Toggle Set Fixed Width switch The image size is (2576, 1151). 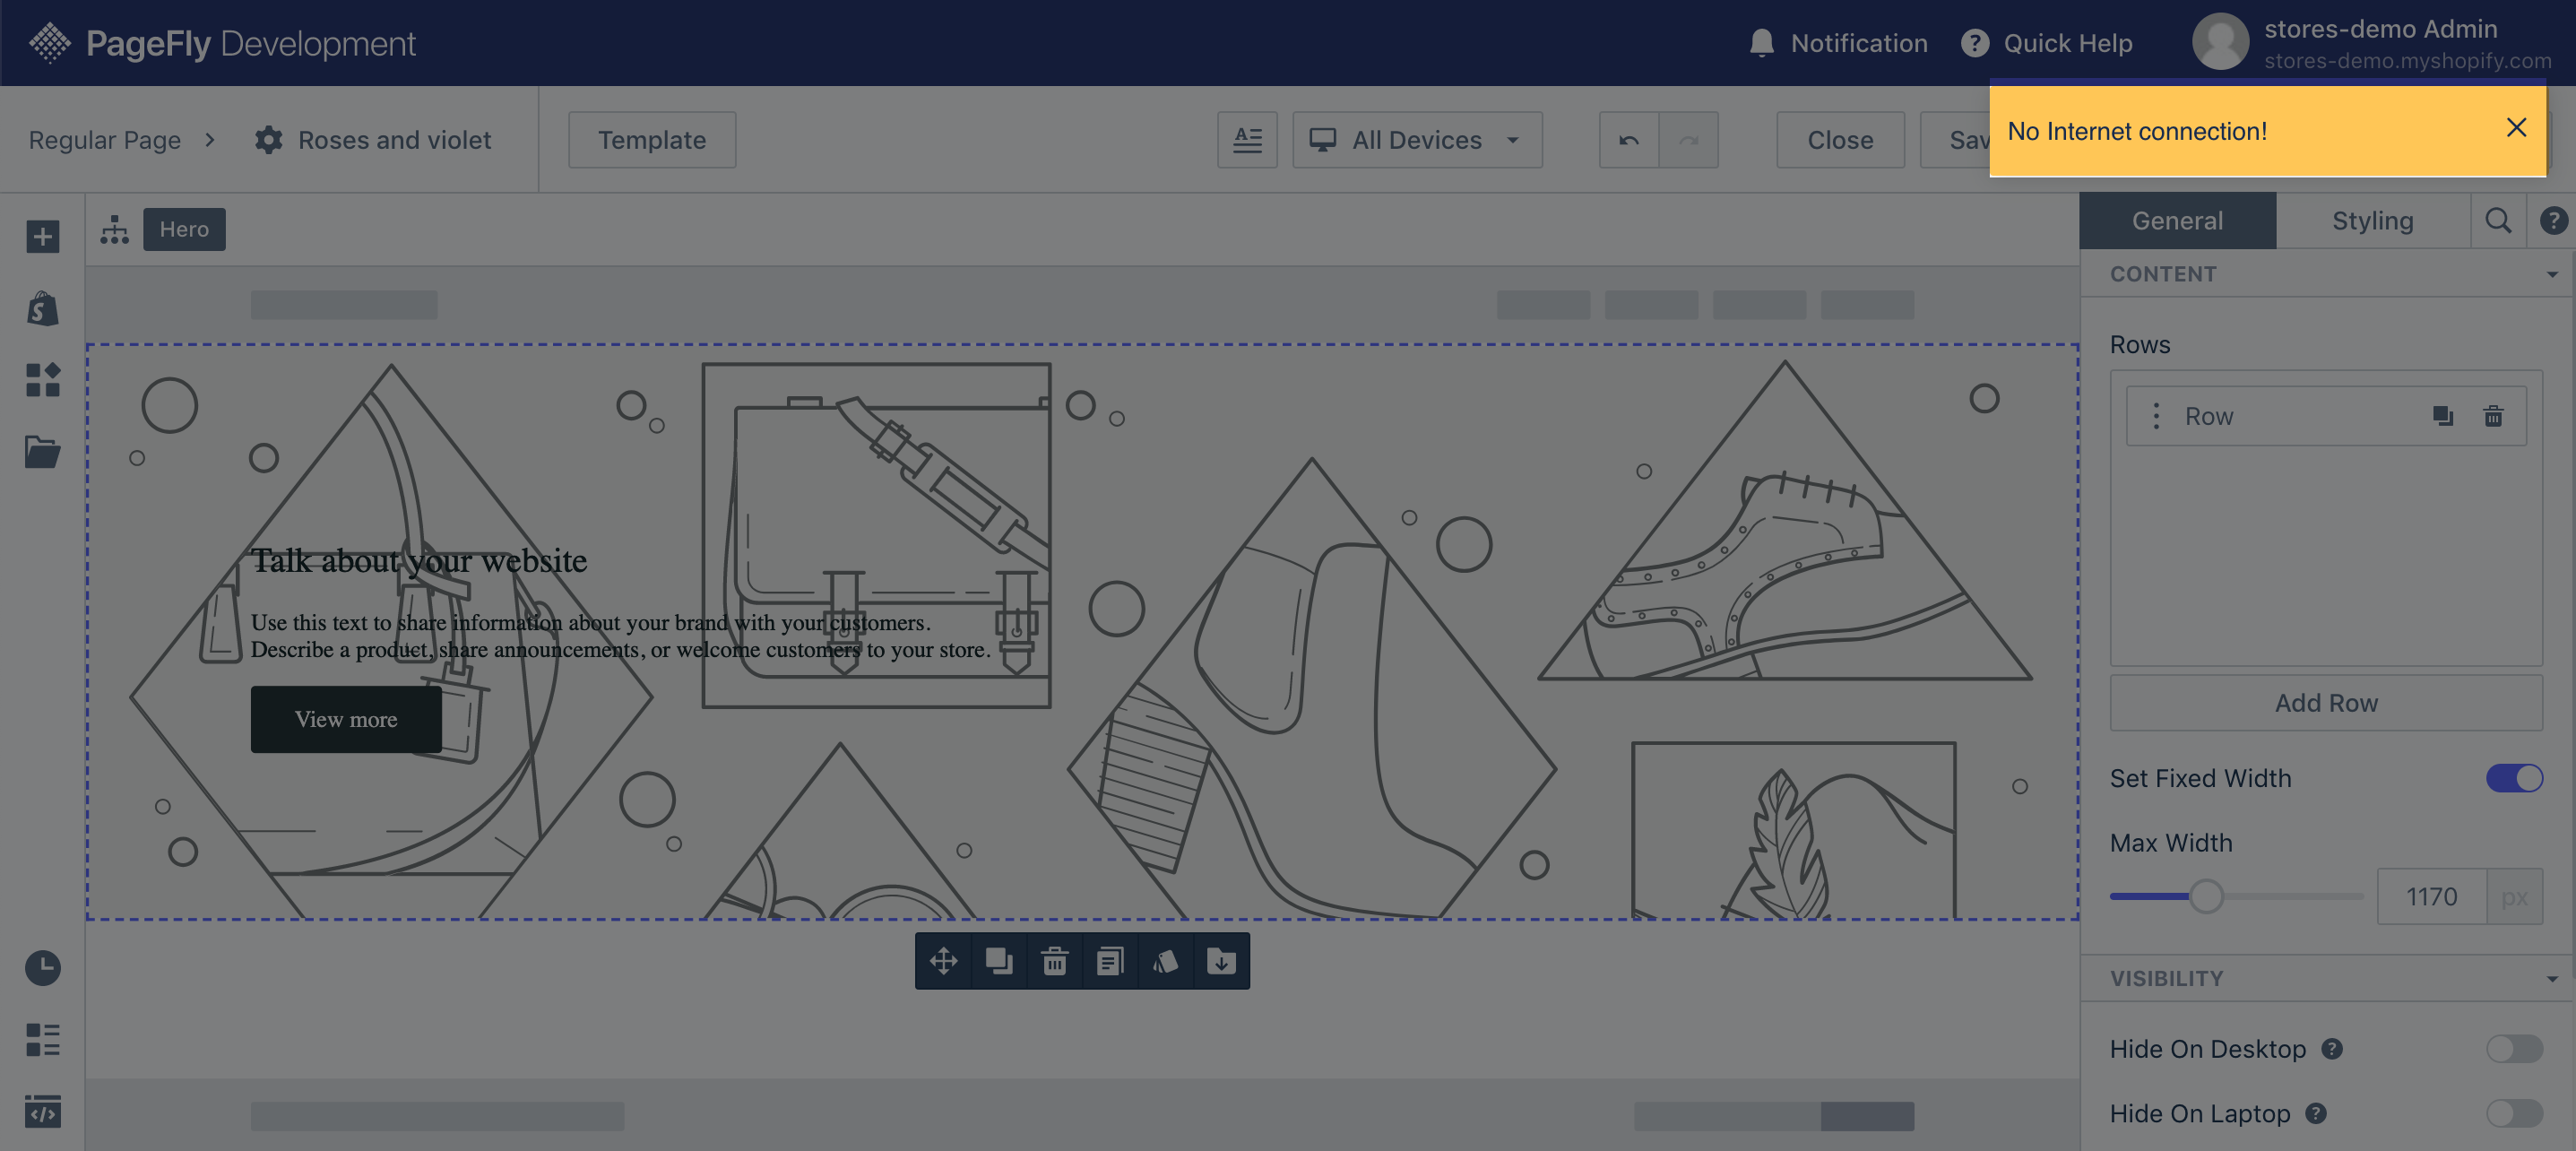tap(2514, 778)
